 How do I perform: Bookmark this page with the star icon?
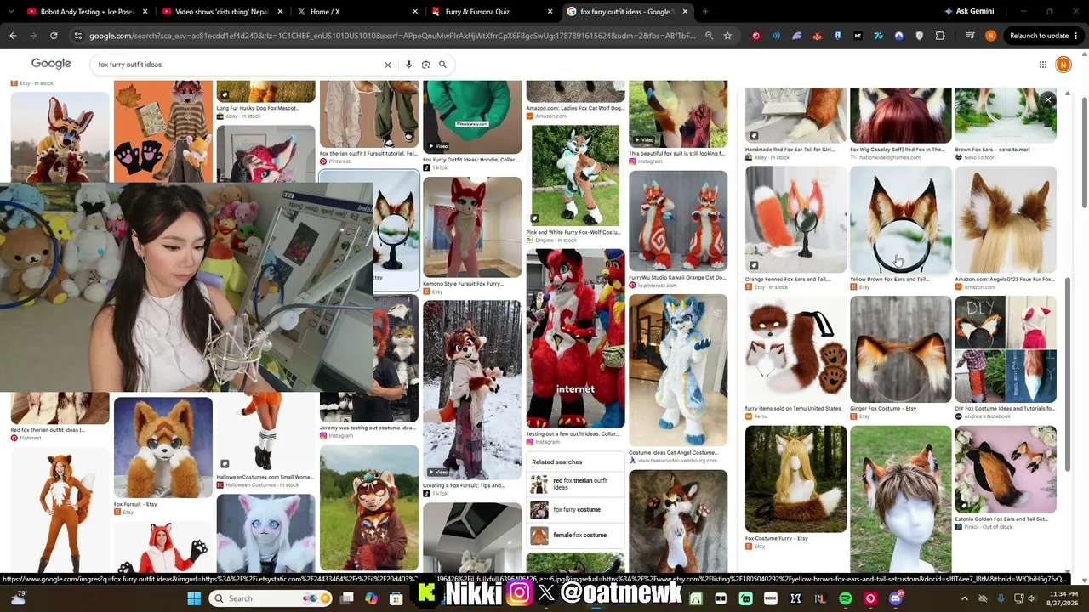727,36
